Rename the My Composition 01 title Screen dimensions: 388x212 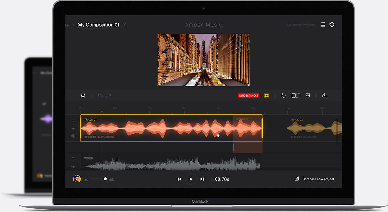pos(98,25)
